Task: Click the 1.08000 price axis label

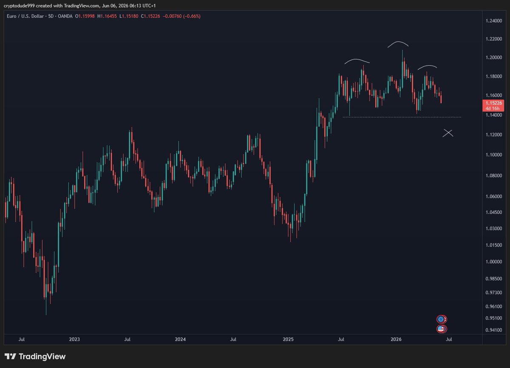Action: pos(494,176)
